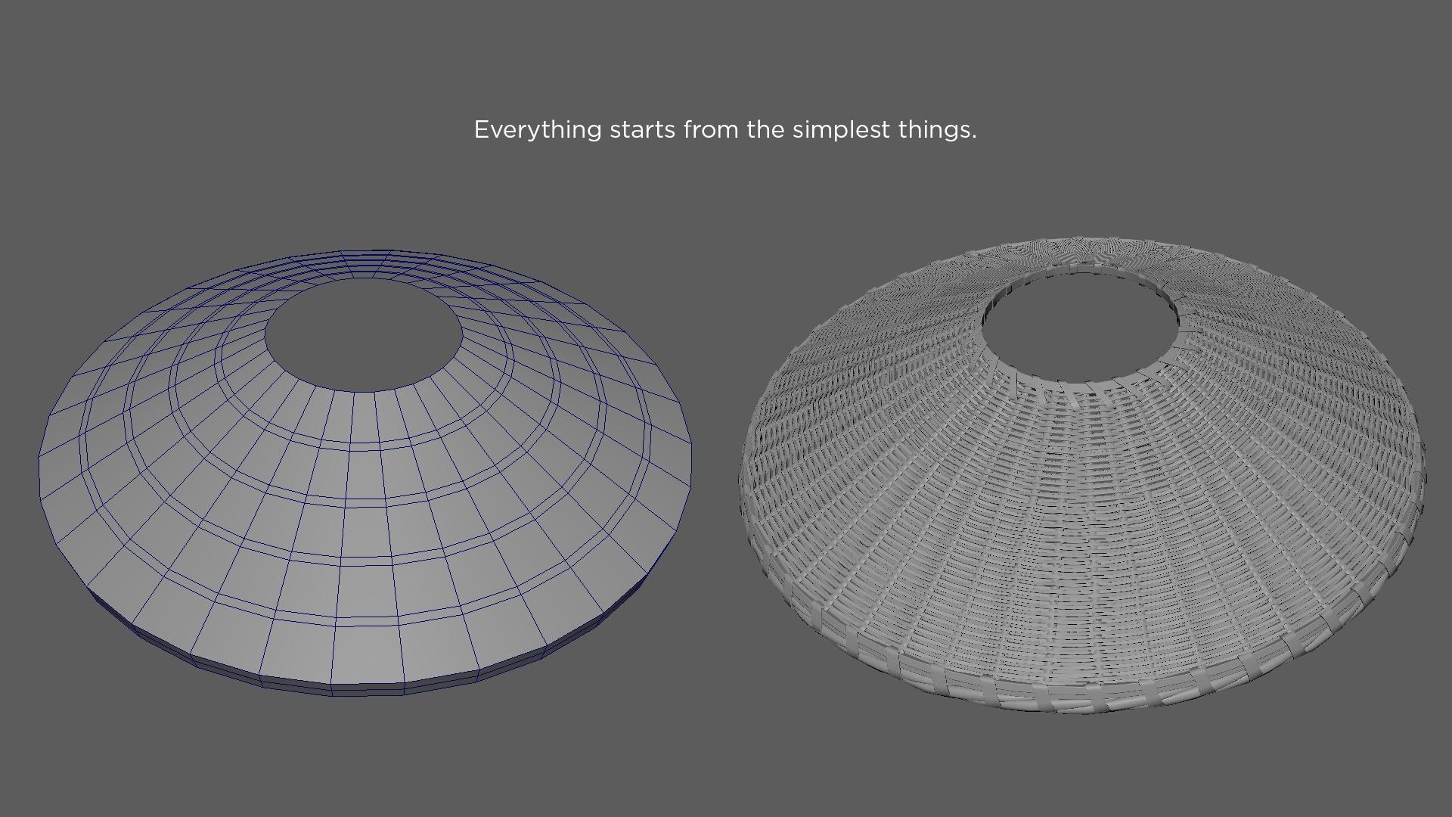Click the word 'things.' ending the caption
Screen dimensions: 1452x817
(937, 129)
